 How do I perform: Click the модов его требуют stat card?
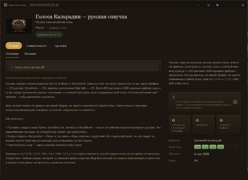coord(228,125)
